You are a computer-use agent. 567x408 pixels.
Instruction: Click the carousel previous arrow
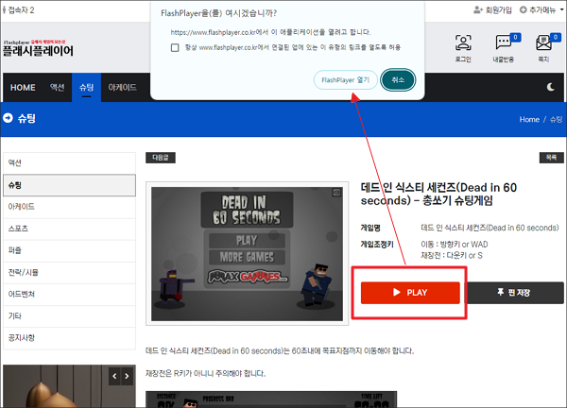pos(114,376)
